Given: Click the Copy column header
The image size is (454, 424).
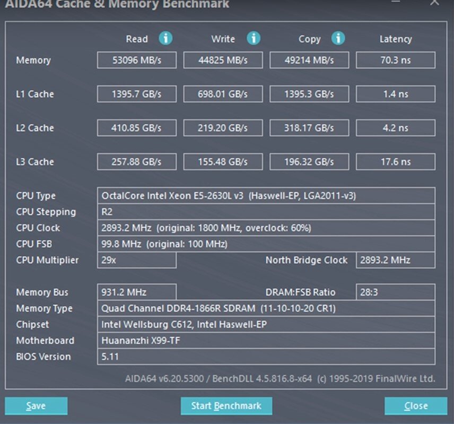Looking at the screenshot, I should click(310, 39).
